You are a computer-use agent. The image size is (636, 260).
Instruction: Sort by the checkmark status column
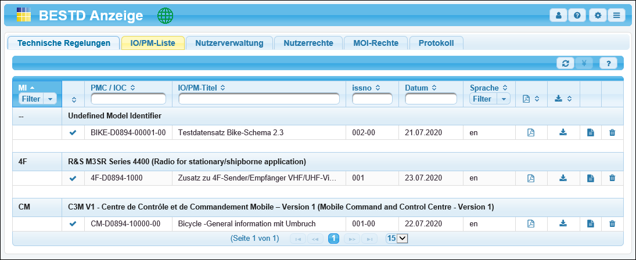pos(73,100)
